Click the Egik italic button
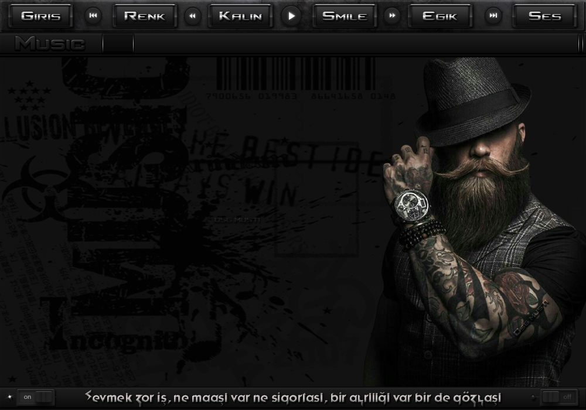Image resolution: width=586 pixels, height=410 pixels. (x=439, y=16)
